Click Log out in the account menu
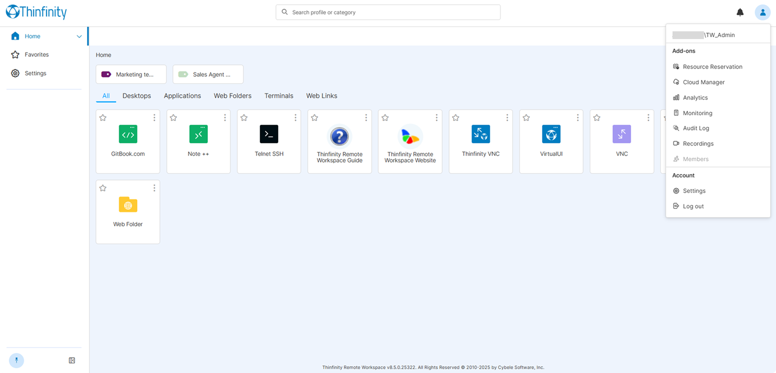This screenshot has height=373, width=776. 693,206
